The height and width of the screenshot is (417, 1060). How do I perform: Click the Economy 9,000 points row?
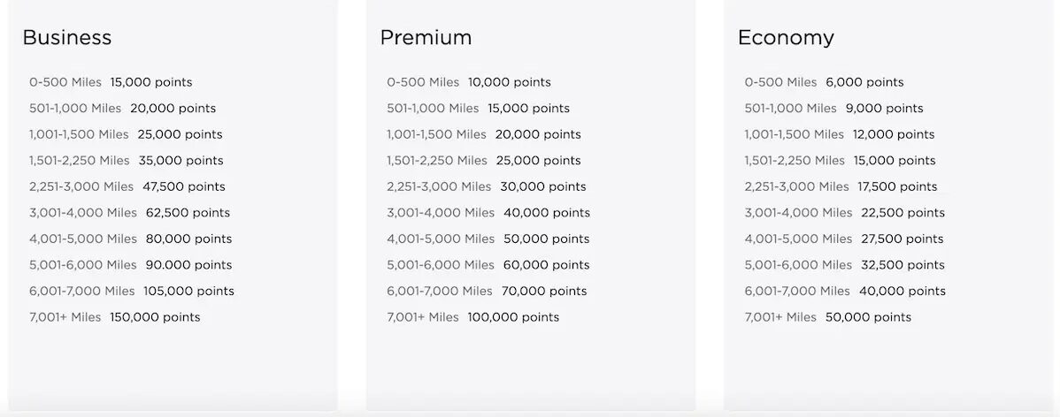tap(833, 109)
